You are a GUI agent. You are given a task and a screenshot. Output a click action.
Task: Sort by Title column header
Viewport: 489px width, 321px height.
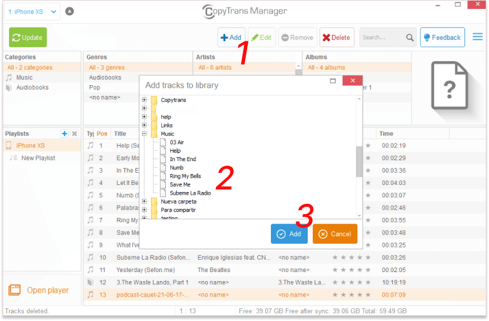tap(120, 133)
